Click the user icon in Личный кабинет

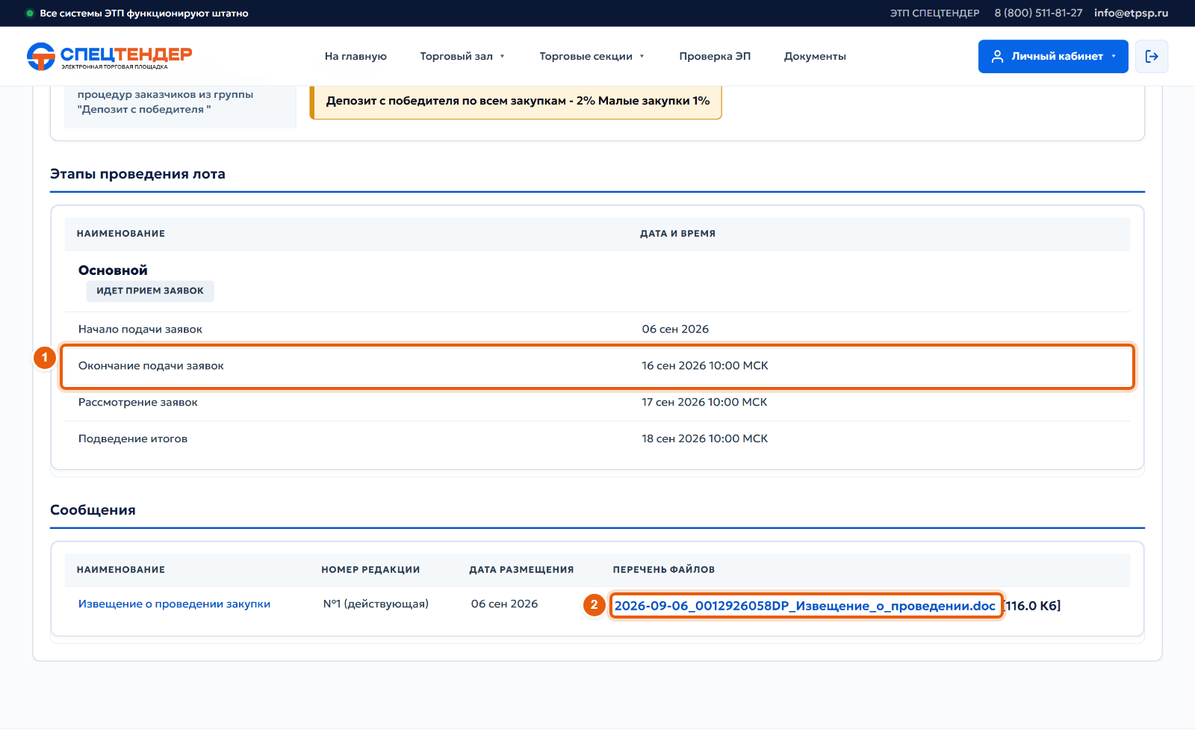997,57
